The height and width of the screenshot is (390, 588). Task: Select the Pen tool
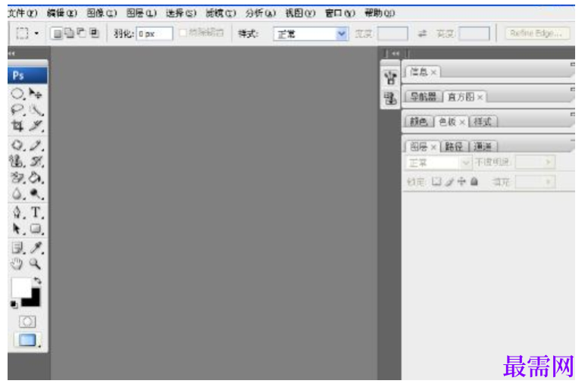17,213
